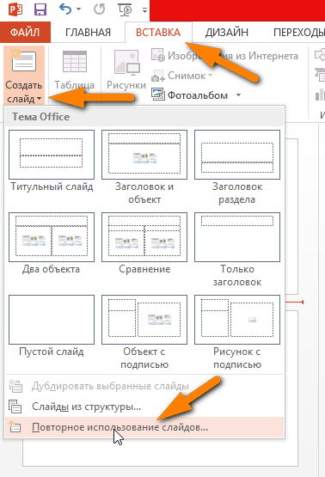Repeat the last action
This screenshot has height=477, width=325.
pyautogui.click(x=99, y=9)
